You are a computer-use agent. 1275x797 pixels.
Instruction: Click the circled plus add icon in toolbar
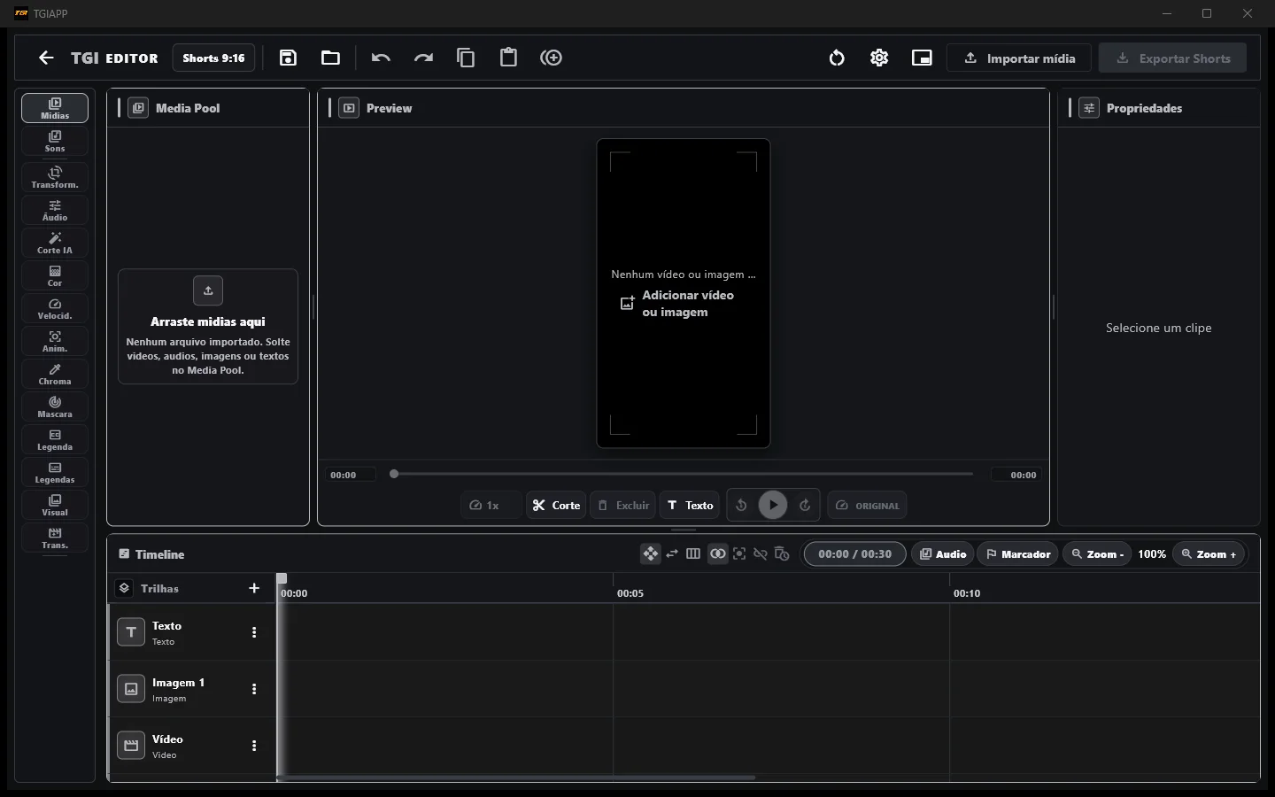point(551,58)
